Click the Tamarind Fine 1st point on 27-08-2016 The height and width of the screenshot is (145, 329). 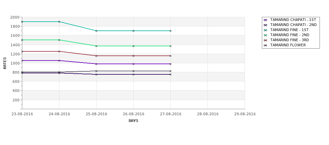(170, 31)
